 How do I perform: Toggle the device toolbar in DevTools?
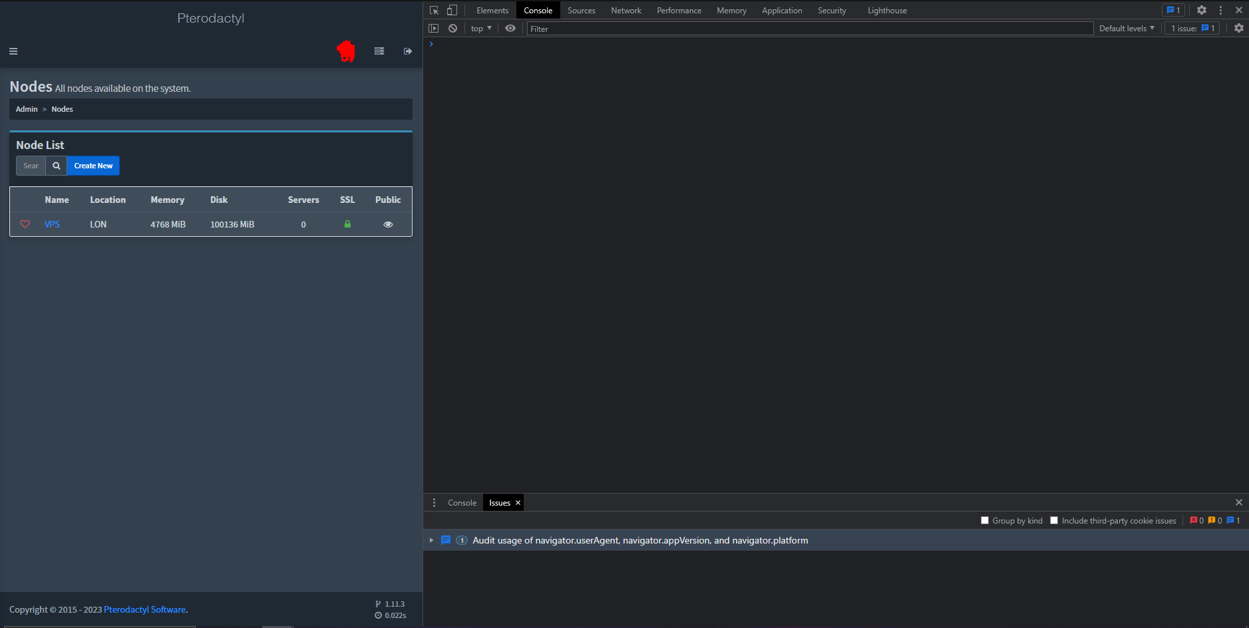[x=453, y=10]
